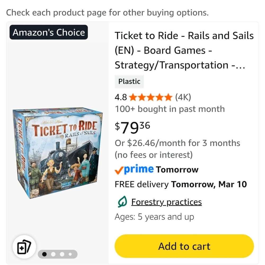Select the fourth small carousel dot

click(x=70, y=254)
